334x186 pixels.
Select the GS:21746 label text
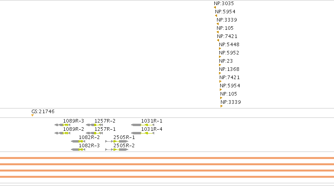(x=43, y=112)
